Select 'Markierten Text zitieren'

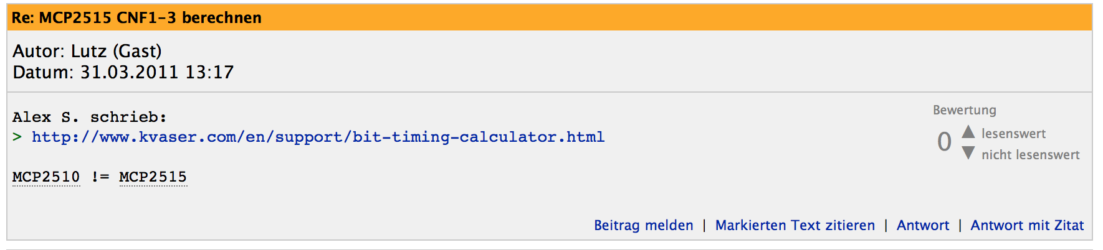pyautogui.click(x=795, y=225)
